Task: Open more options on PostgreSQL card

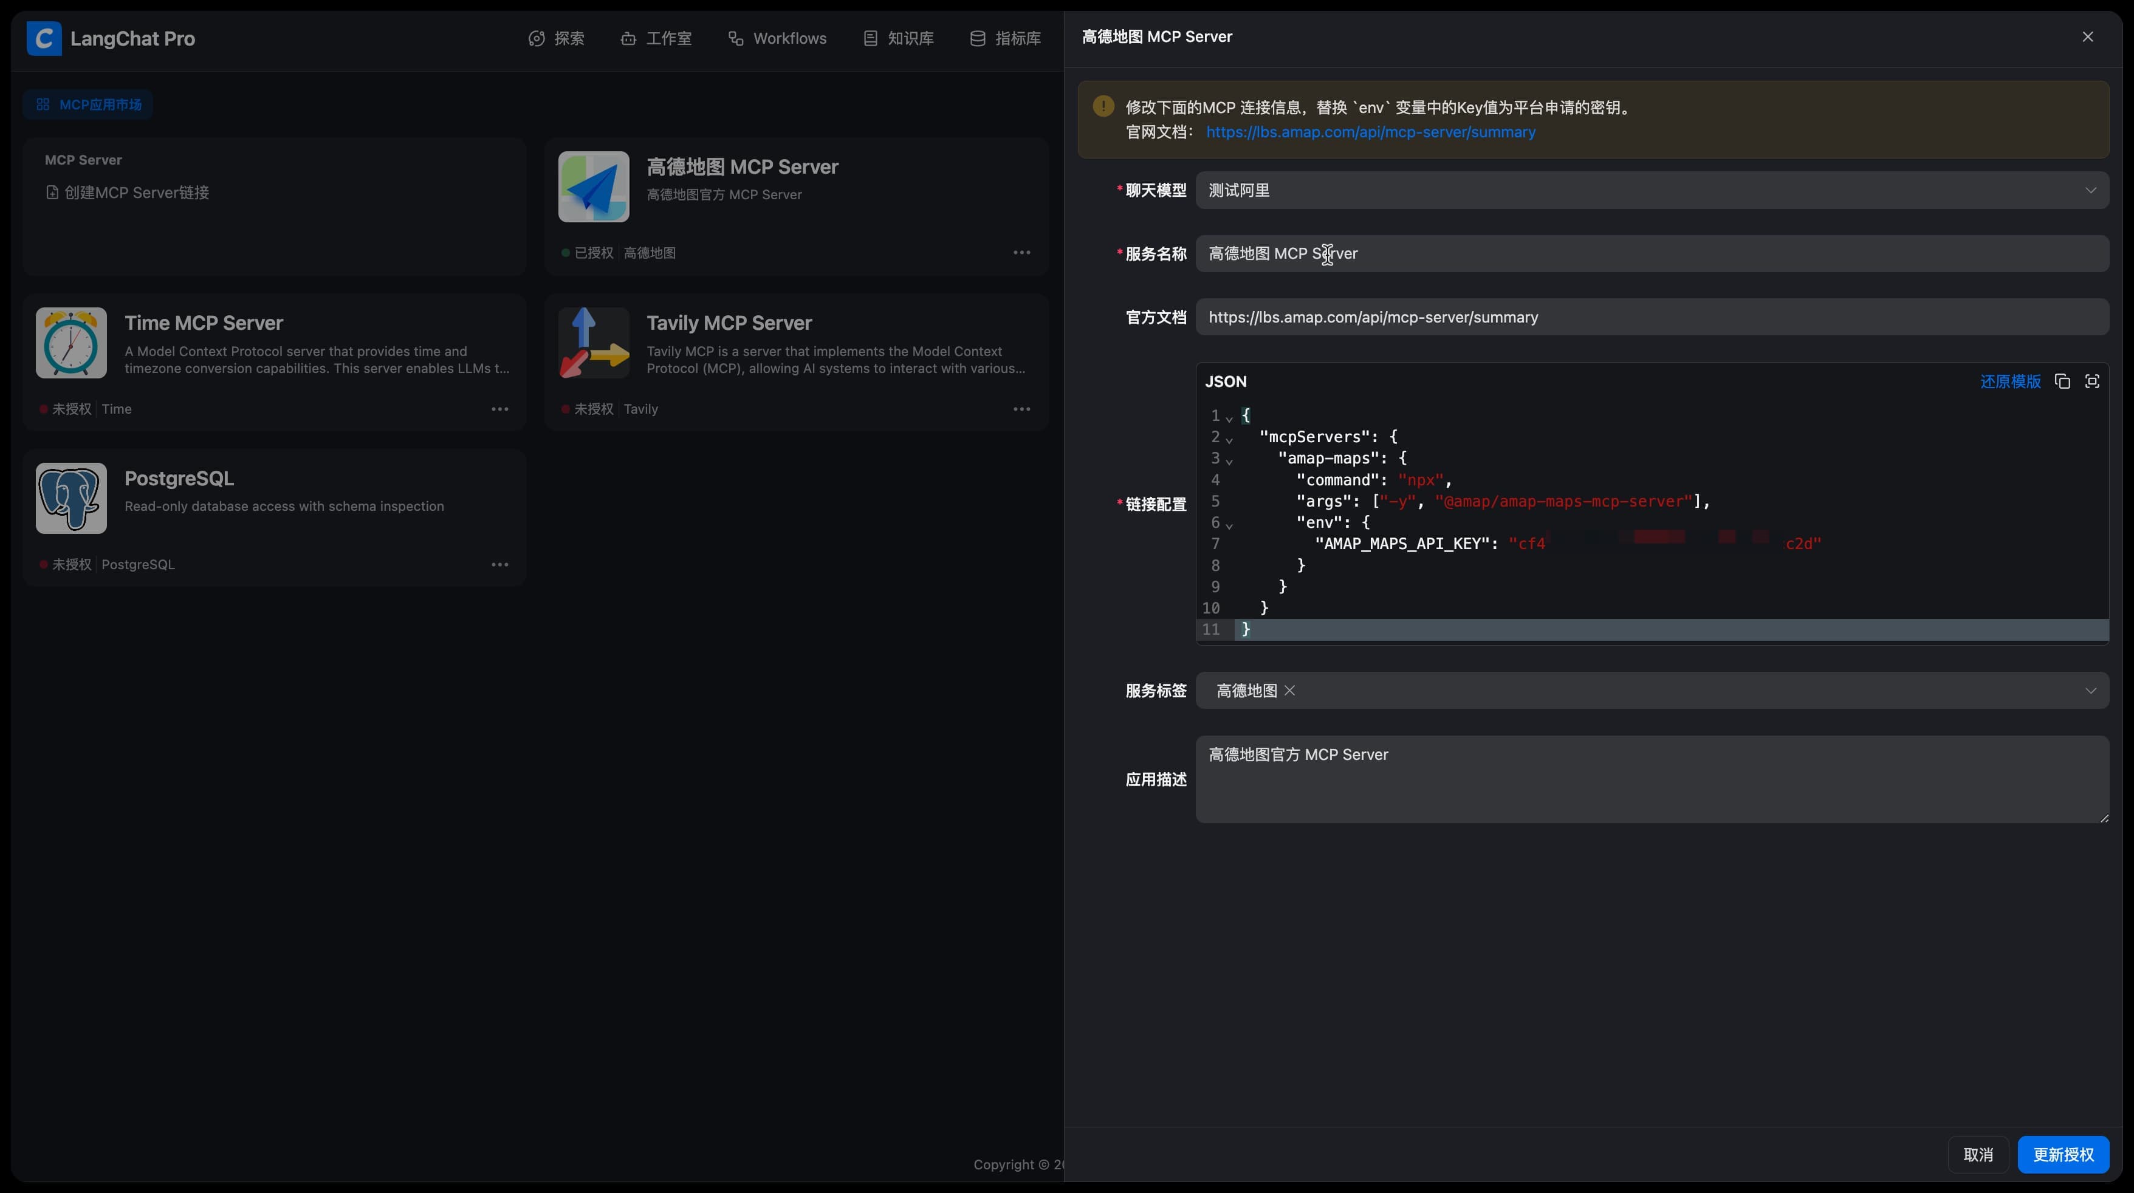Action: 499,565
